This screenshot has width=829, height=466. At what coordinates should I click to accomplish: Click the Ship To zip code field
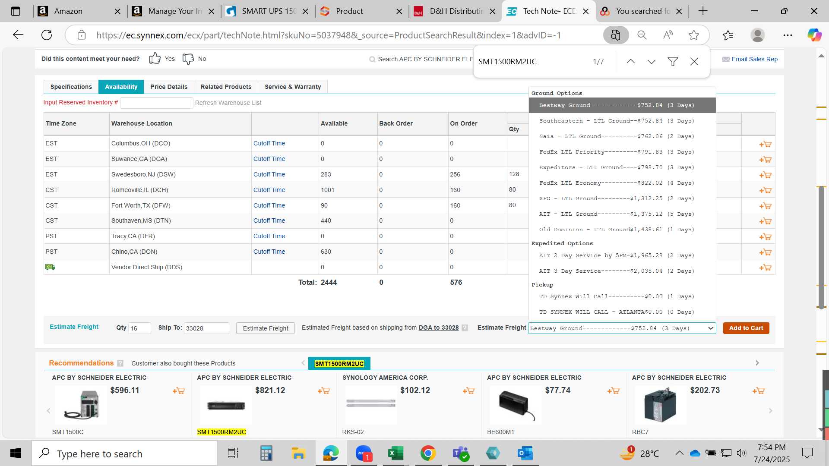(206, 328)
